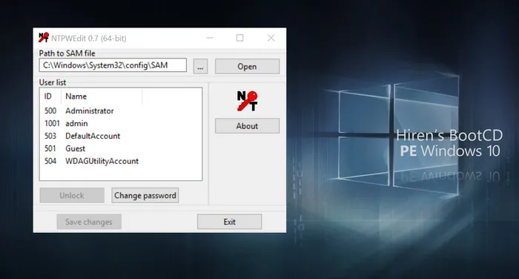Select the Administrator user row
This screenshot has width=519, height=279.
(121, 111)
